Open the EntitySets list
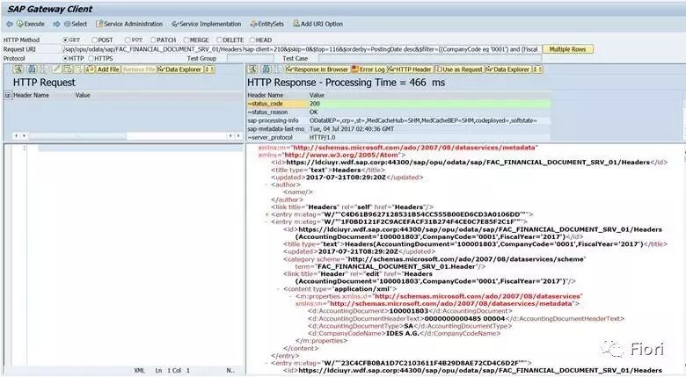The height and width of the screenshot is (377, 686). click(x=266, y=24)
